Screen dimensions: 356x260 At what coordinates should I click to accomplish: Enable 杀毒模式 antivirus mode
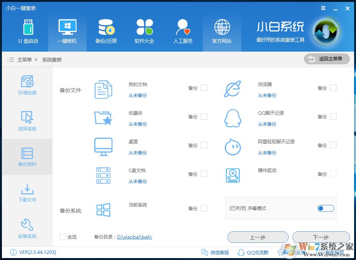[325, 208]
